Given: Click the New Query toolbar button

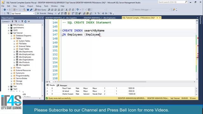Looking at the screenshot, I should pos(40,10).
